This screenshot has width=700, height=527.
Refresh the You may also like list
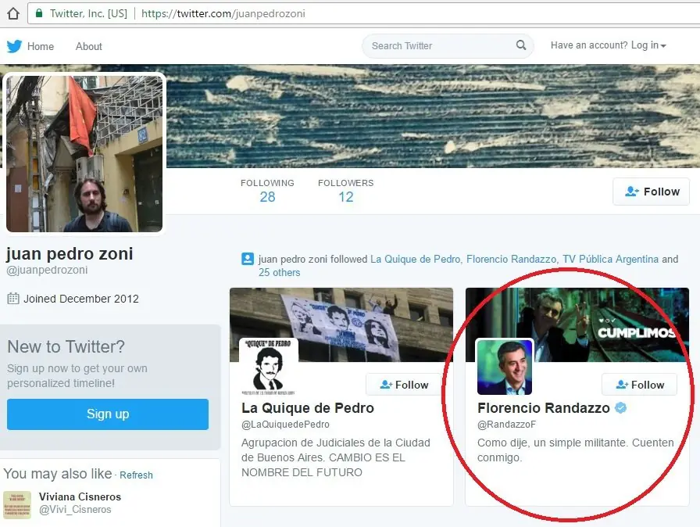tap(136, 475)
